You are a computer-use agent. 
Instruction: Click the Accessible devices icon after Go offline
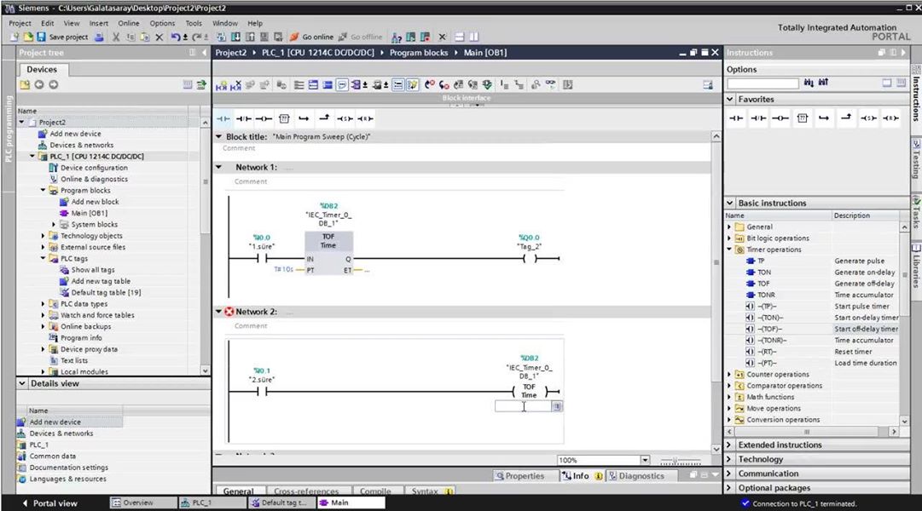(x=397, y=37)
